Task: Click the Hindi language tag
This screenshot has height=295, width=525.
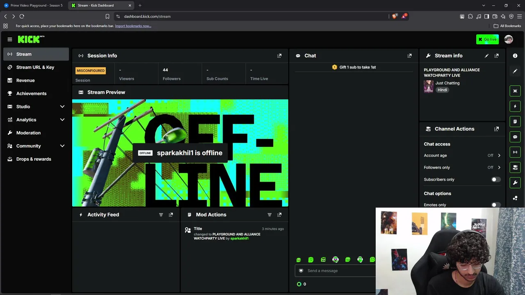Action: click(442, 90)
